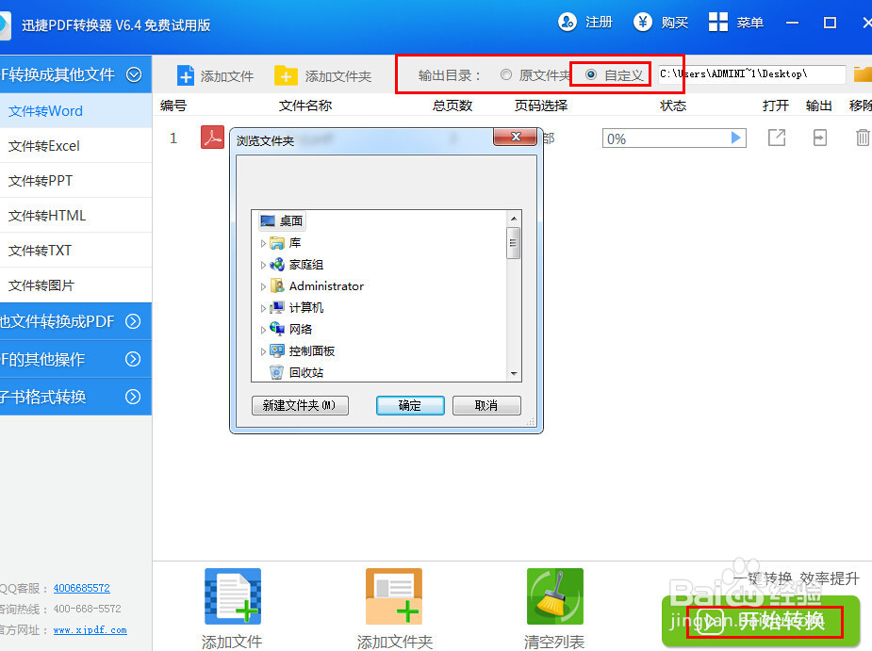Click the 文件名称 column header
This screenshot has width=872, height=651.
click(x=305, y=106)
